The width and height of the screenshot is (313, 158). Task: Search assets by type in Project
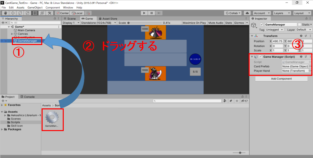[x=225, y=101]
